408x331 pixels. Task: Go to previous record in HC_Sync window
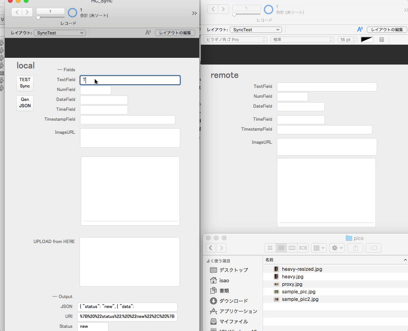coord(17,12)
